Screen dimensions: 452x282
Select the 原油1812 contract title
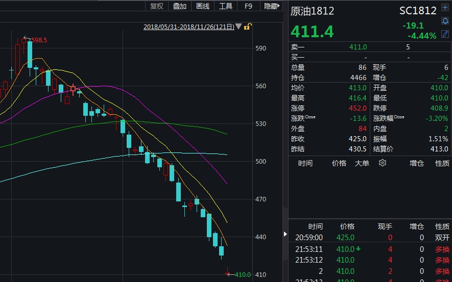(x=312, y=11)
